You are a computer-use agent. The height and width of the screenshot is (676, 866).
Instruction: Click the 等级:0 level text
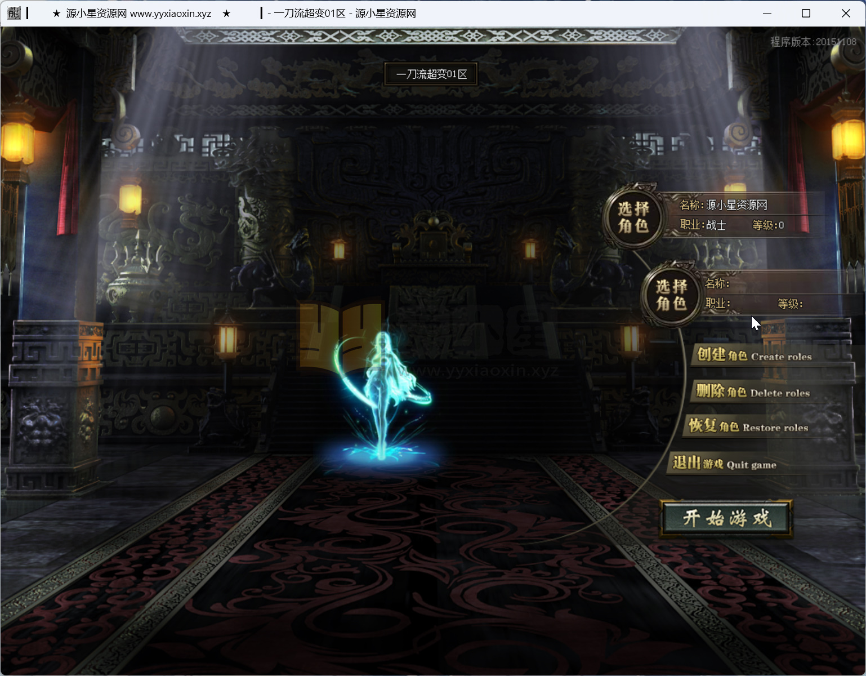[768, 225]
